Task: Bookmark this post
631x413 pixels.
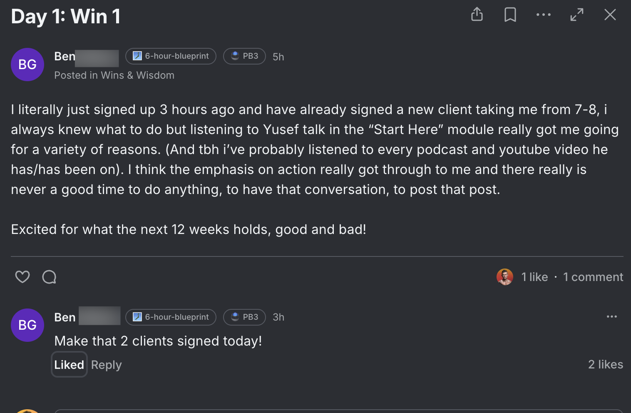Action: [510, 15]
